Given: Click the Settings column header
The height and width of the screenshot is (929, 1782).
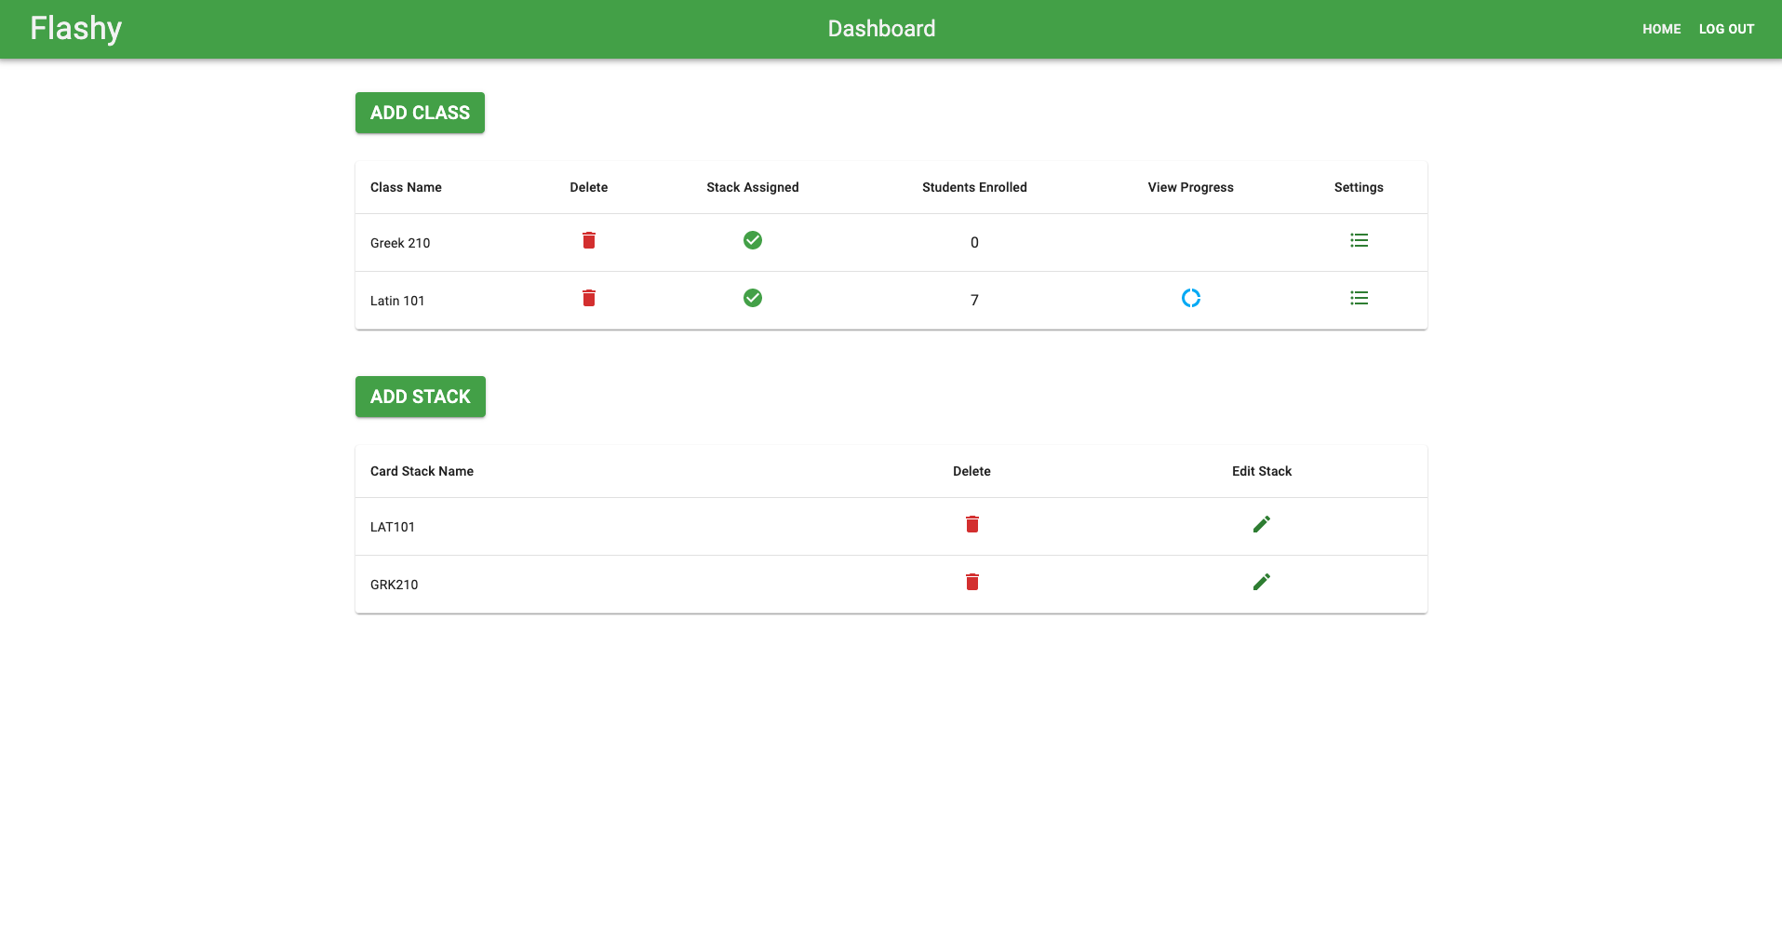Looking at the screenshot, I should pos(1359,187).
